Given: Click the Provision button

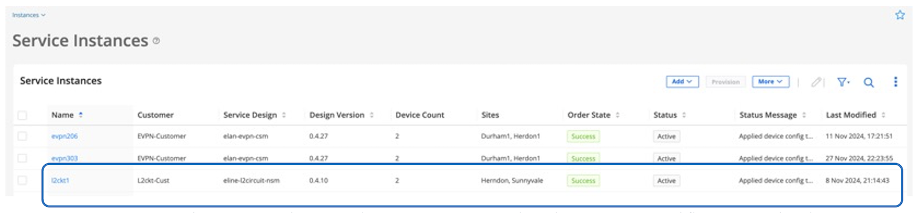Looking at the screenshot, I should pyautogui.click(x=726, y=82).
